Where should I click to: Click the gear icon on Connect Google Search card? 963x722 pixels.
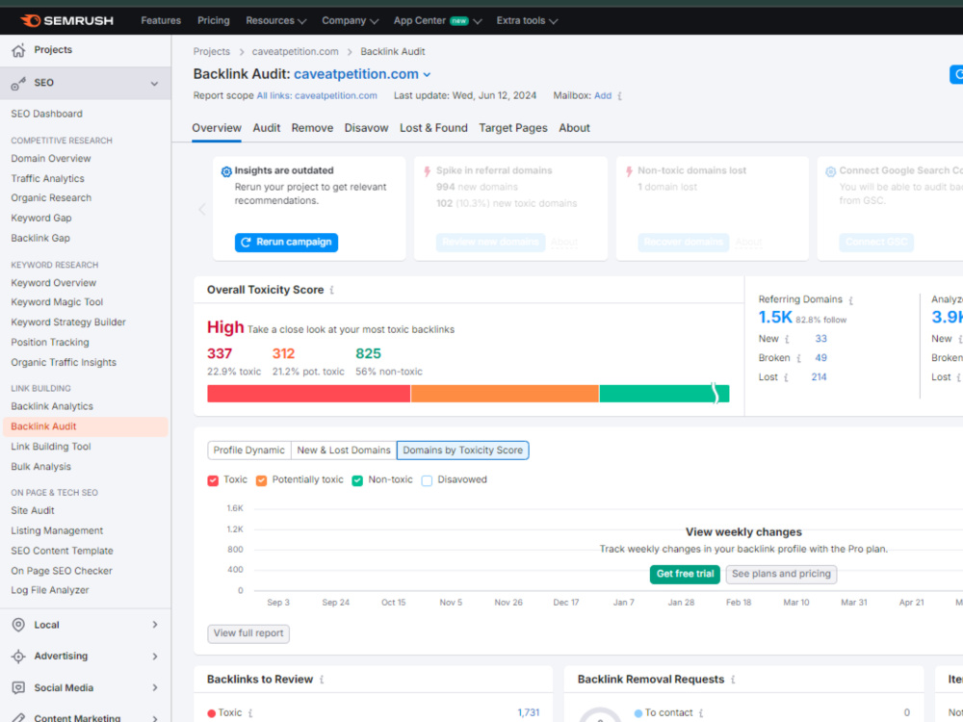click(x=830, y=171)
